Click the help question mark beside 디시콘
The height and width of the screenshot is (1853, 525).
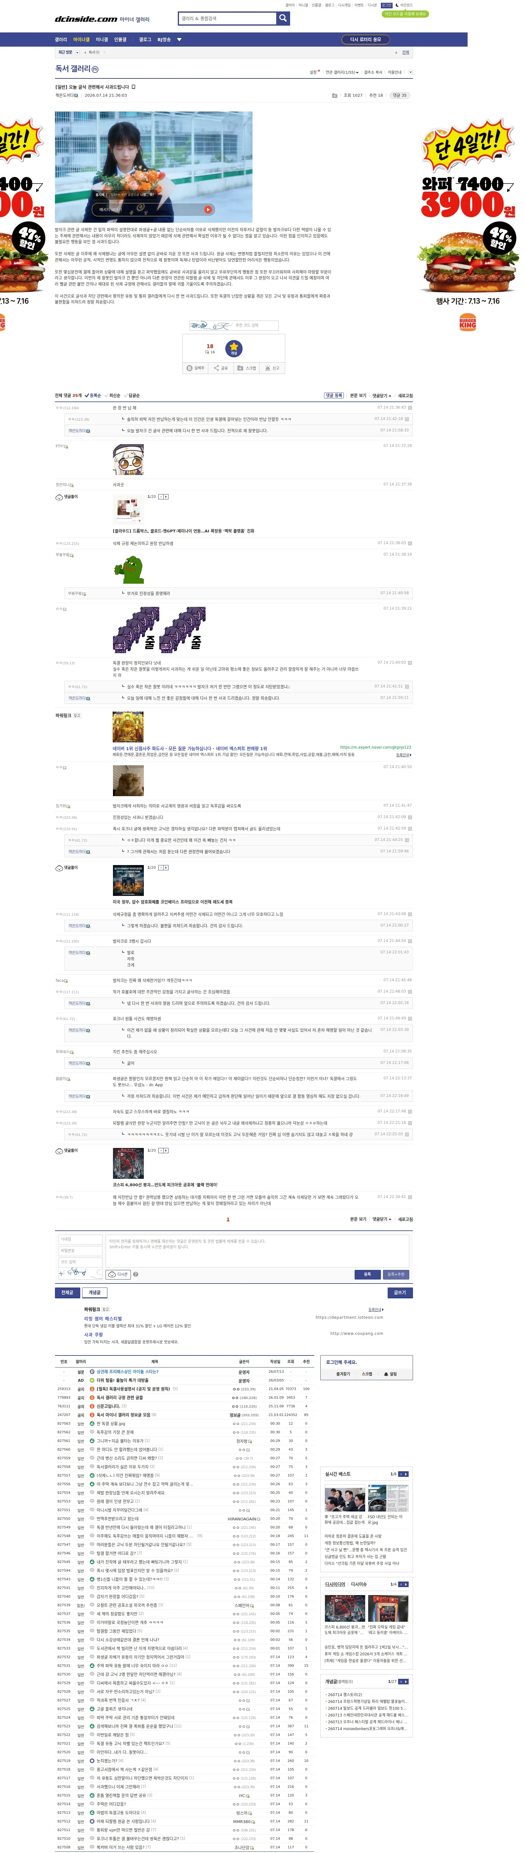click(x=136, y=1274)
